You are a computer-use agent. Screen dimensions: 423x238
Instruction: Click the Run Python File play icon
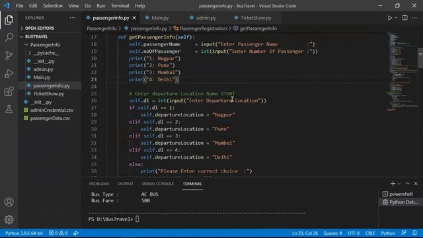coord(390,18)
